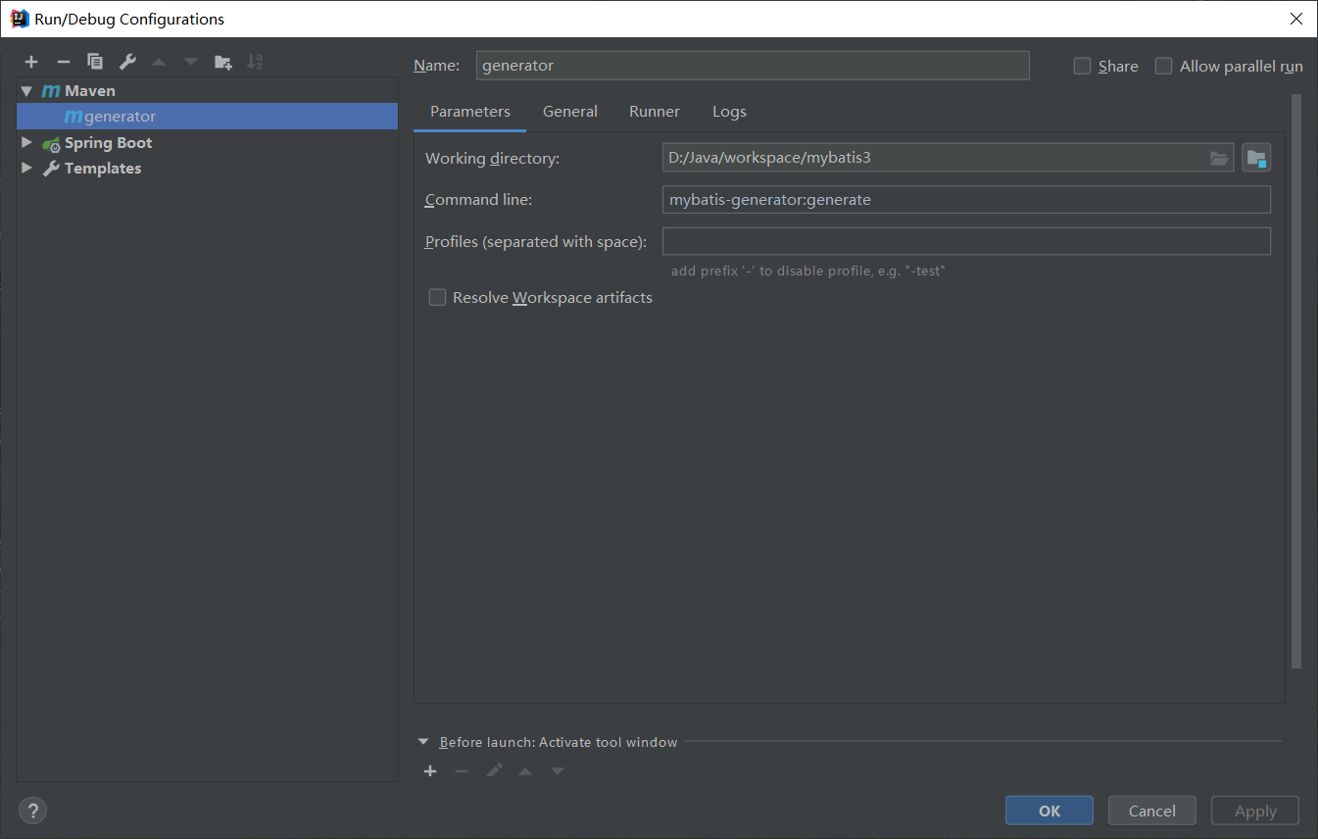Screen dimensions: 1318x839
Task: Open the edit templates wrench icon
Action: [x=127, y=62]
